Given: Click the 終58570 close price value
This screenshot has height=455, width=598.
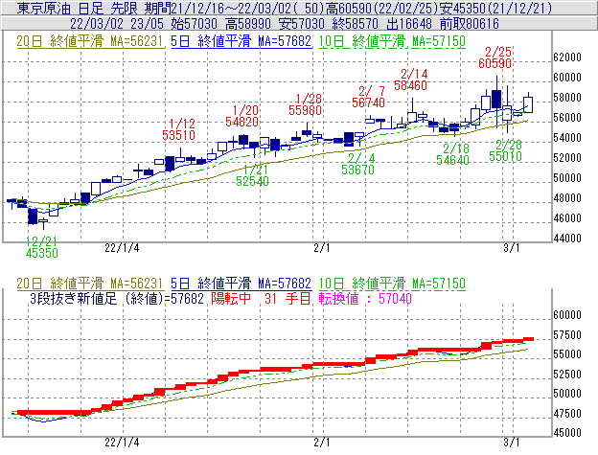Looking at the screenshot, I should tap(356, 24).
